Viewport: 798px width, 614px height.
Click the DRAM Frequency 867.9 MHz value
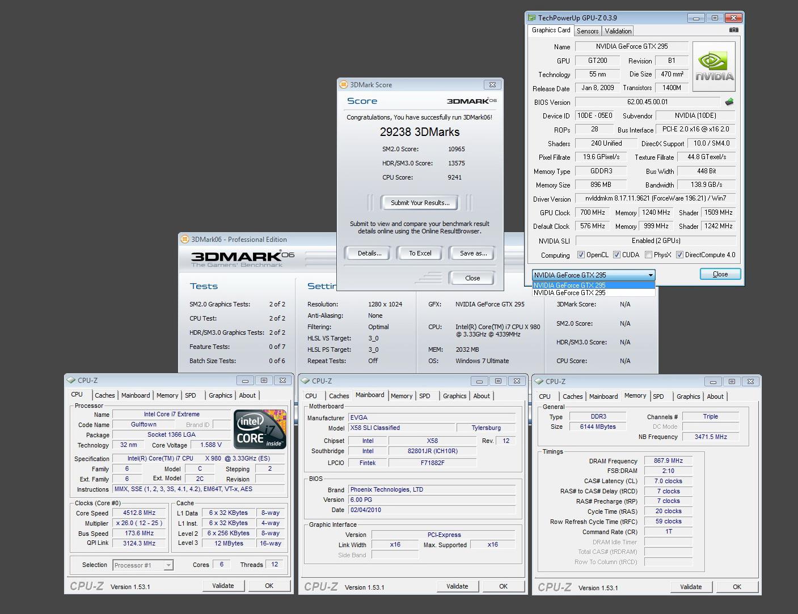coord(668,461)
